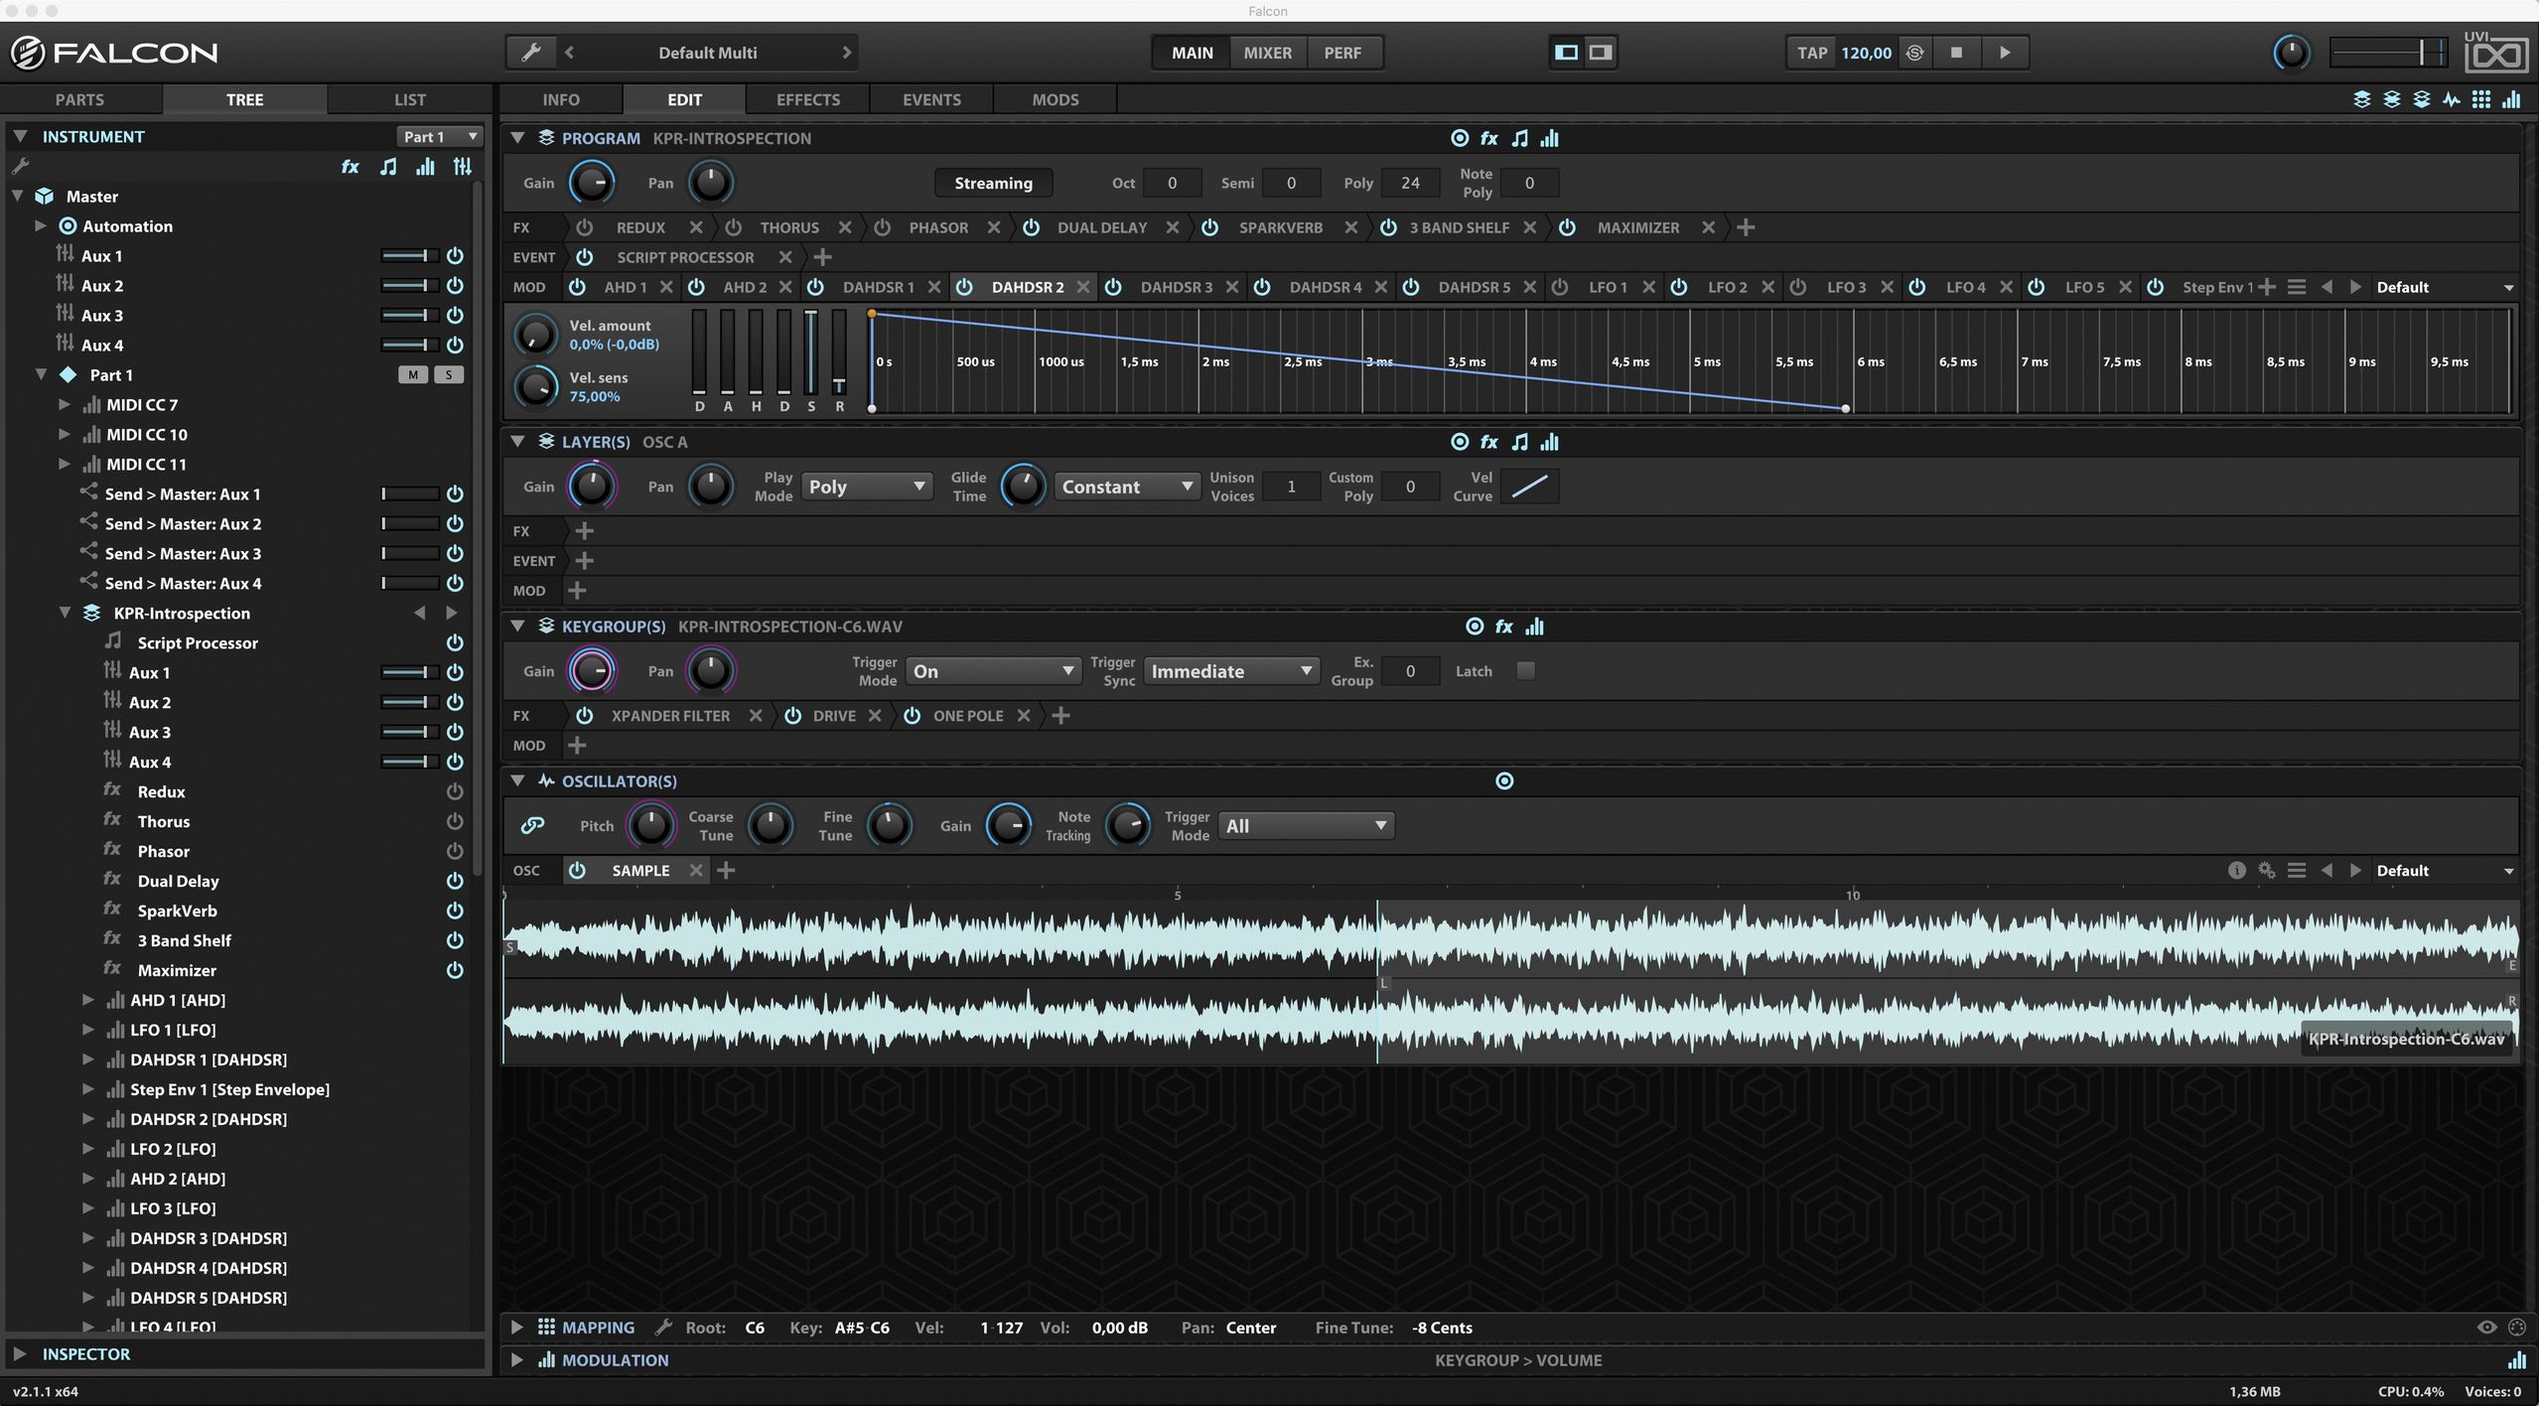Open the Play Mode Poly dropdown
Image resolution: width=2539 pixels, height=1406 pixels.
(866, 487)
